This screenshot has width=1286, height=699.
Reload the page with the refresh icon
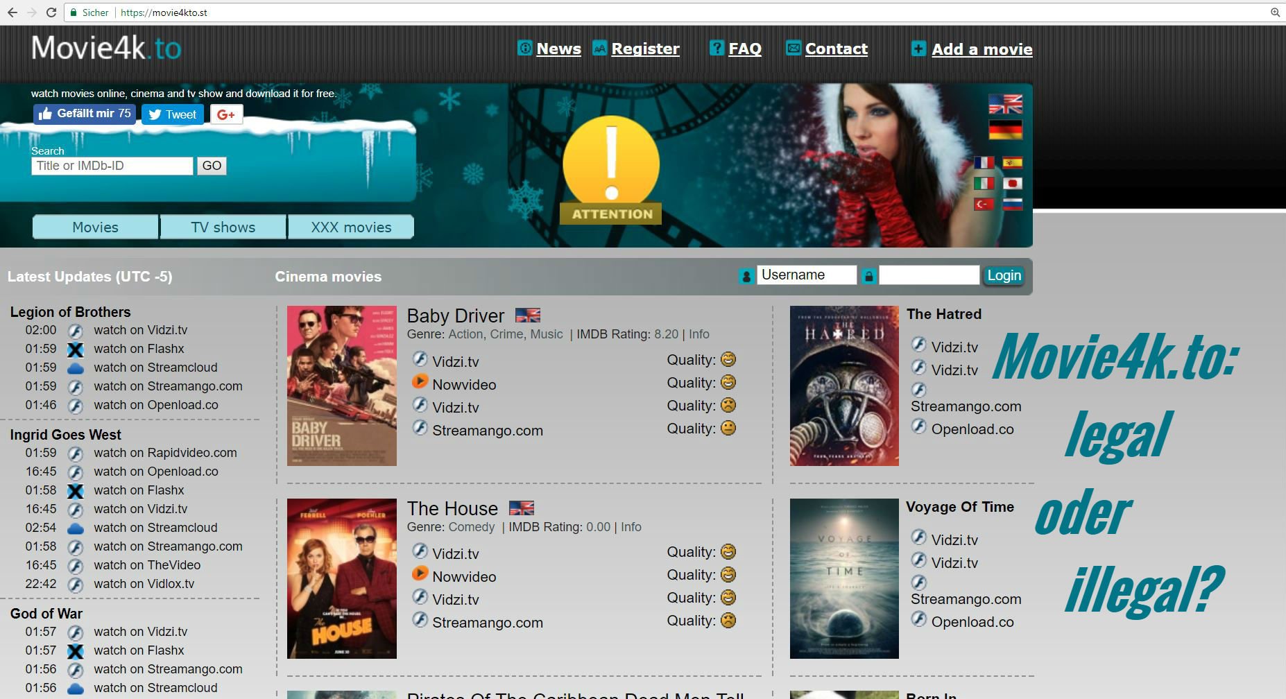[51, 12]
